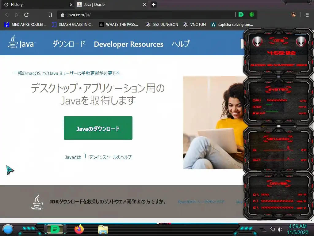
Task: Open アンインストールのヘルプ link
Action: click(110, 157)
